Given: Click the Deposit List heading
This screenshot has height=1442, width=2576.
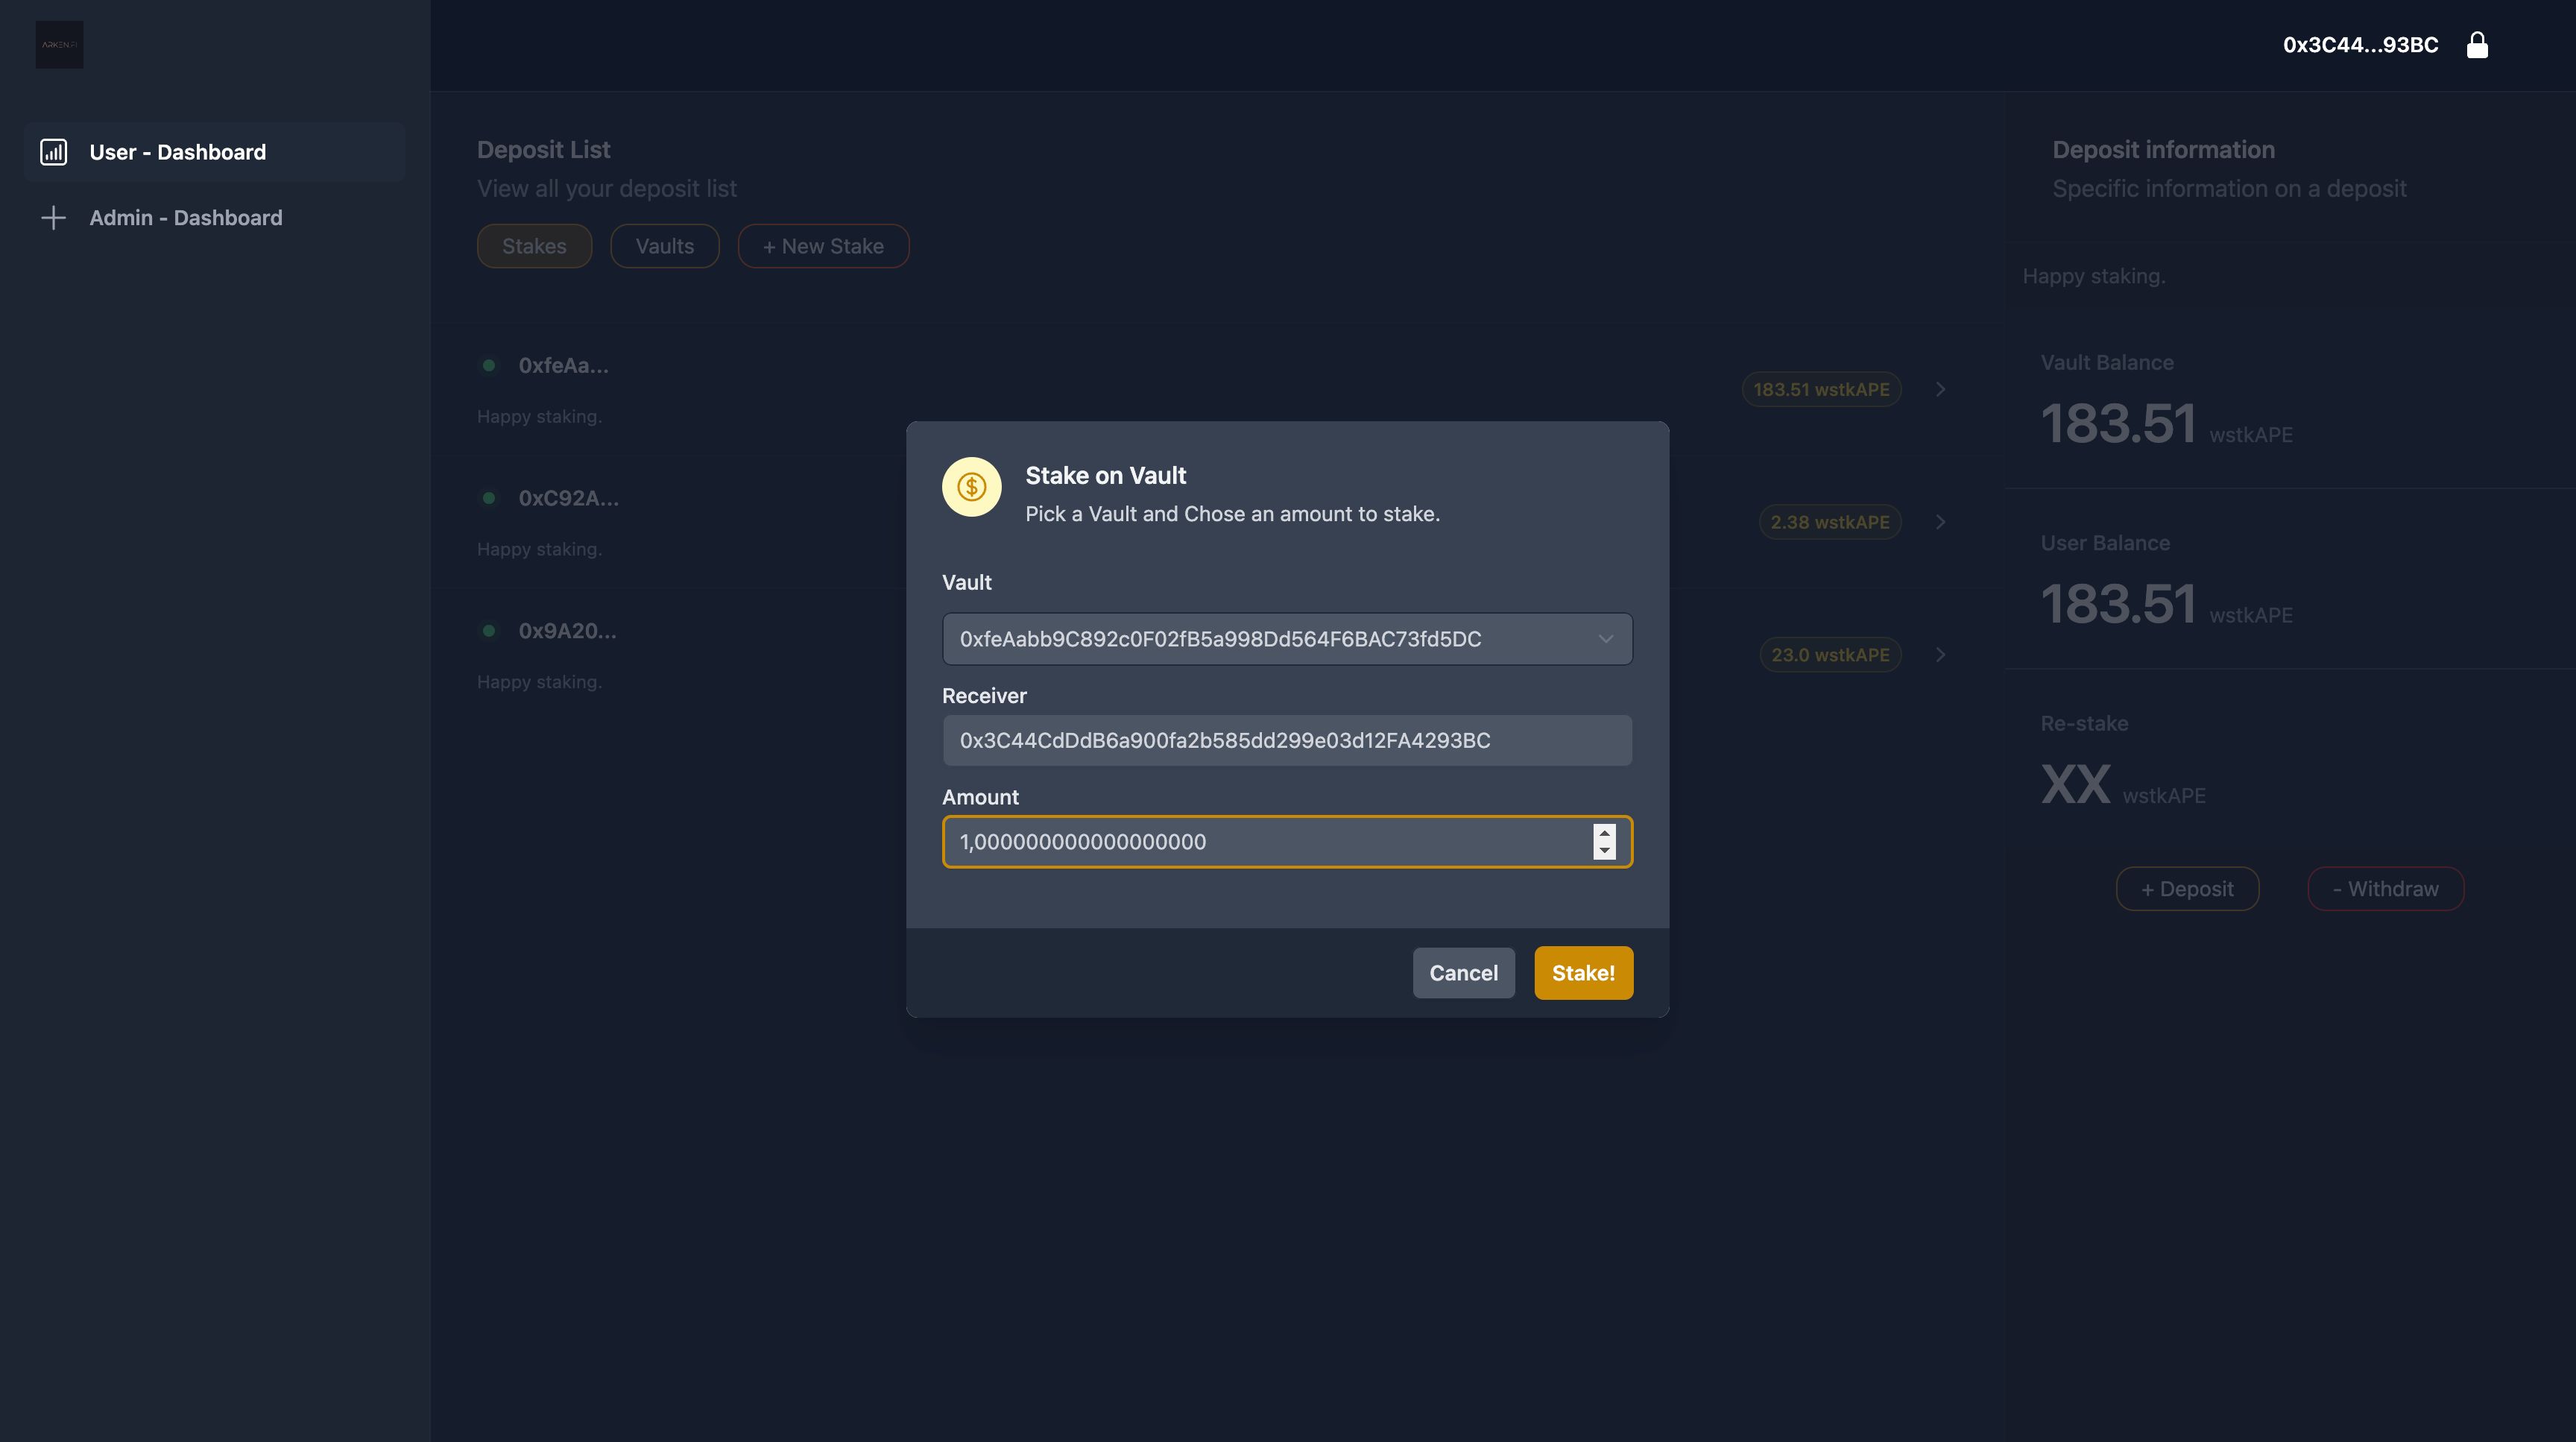Looking at the screenshot, I should coord(543,150).
